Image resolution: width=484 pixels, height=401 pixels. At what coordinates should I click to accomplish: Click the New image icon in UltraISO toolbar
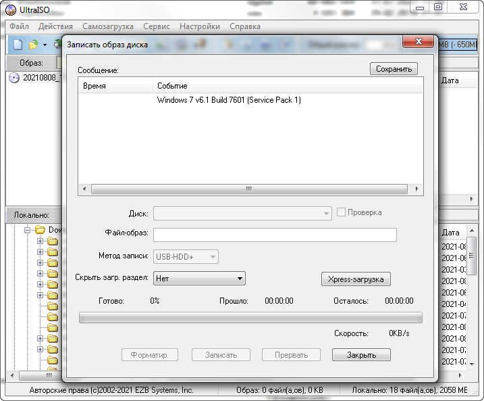[x=18, y=45]
